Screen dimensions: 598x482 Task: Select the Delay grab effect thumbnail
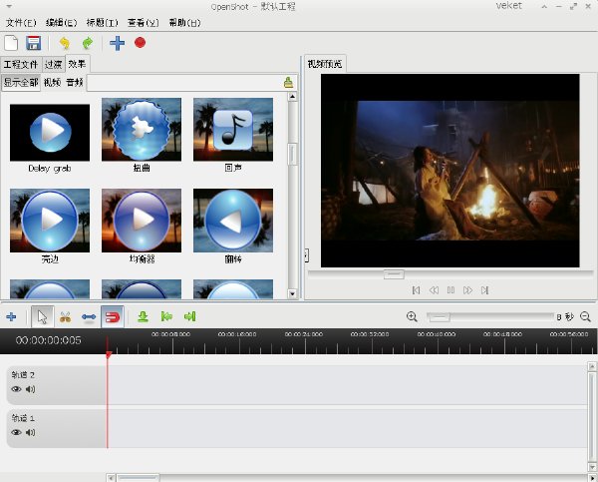click(x=50, y=133)
